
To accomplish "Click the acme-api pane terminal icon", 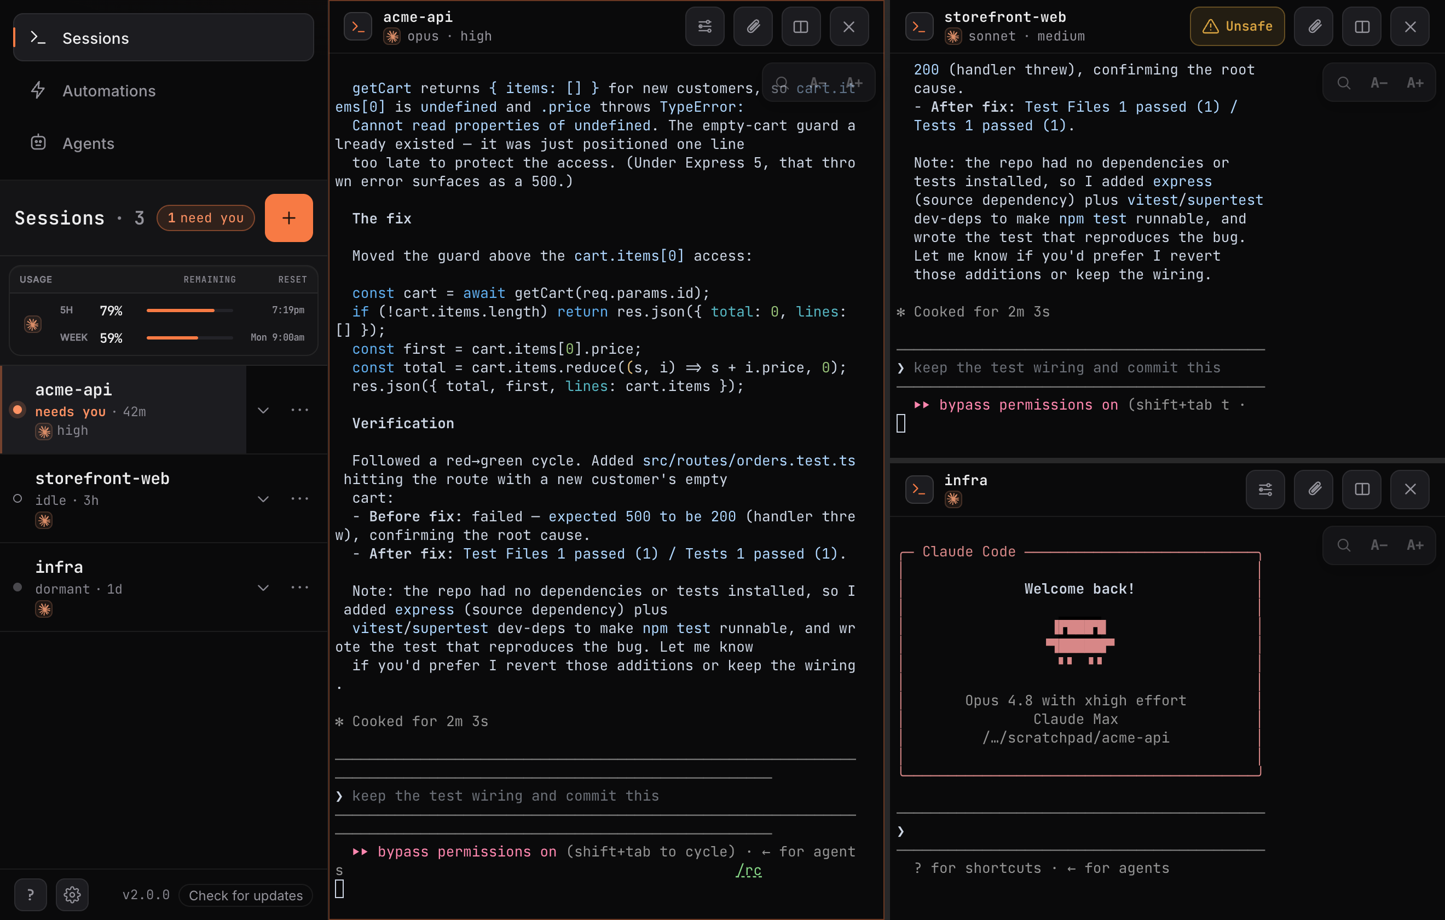I will (x=357, y=27).
